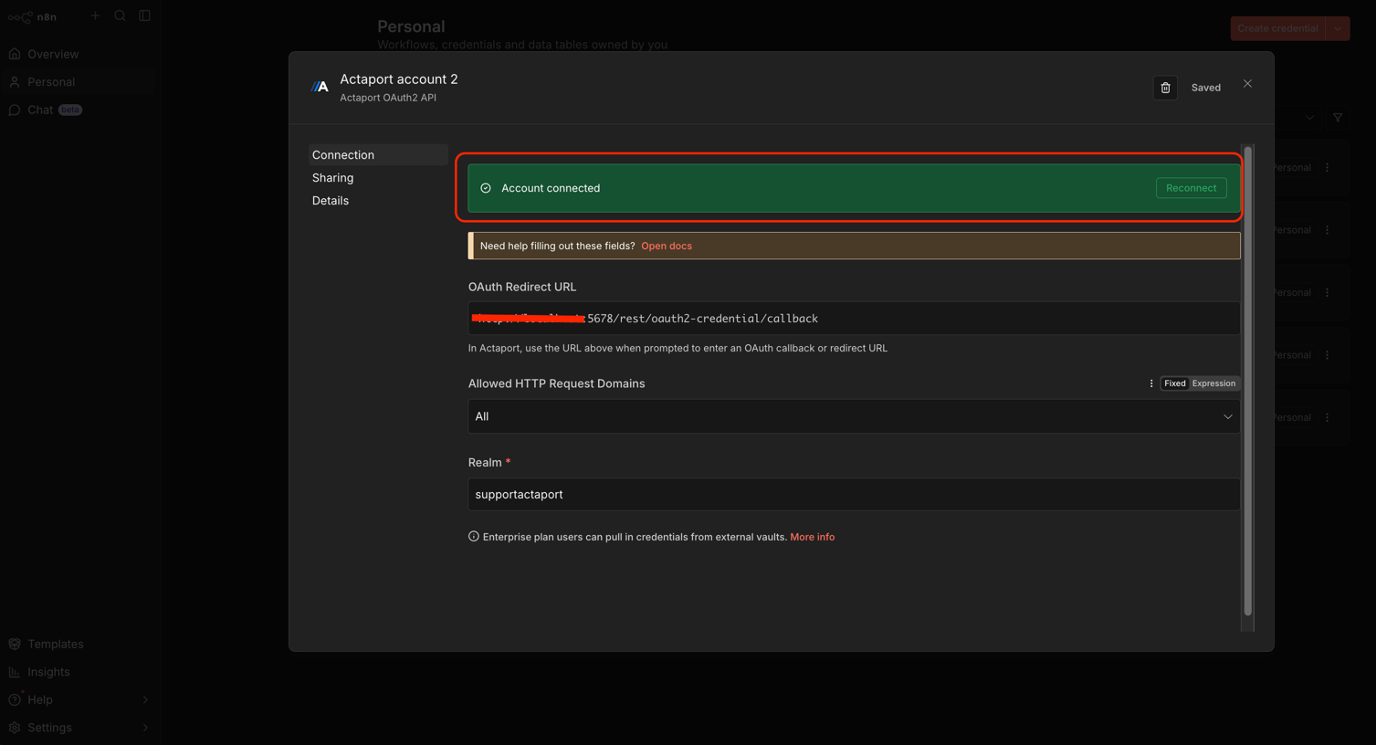The height and width of the screenshot is (745, 1376).
Task: Close the credential dialog
Action: 1247,84
